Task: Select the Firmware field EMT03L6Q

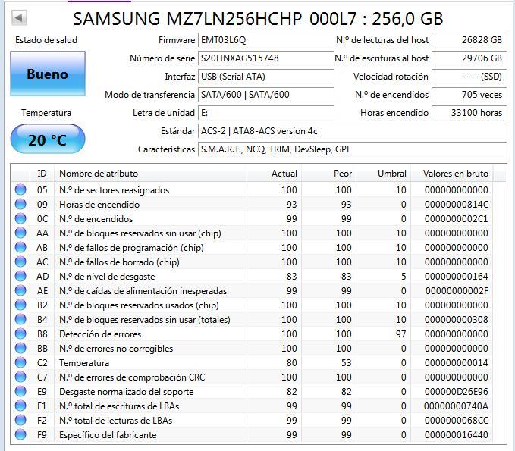Action: tap(265, 40)
